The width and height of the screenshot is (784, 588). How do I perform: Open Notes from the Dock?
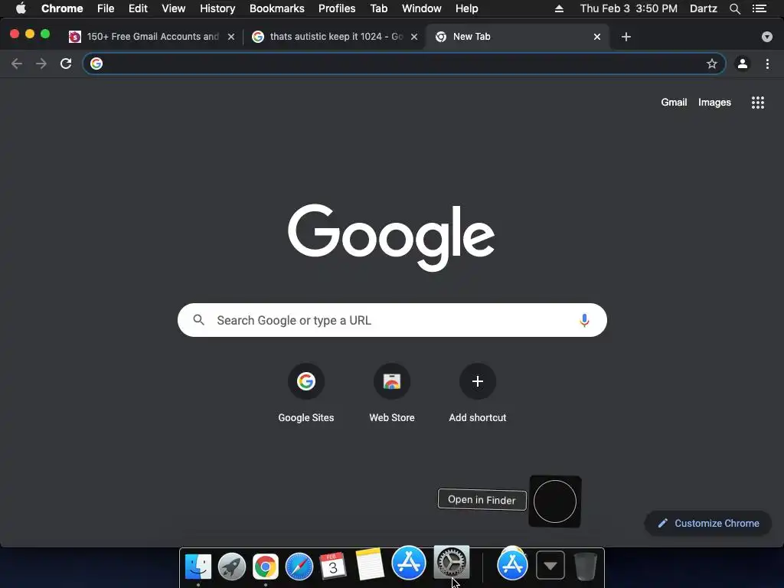pos(370,564)
